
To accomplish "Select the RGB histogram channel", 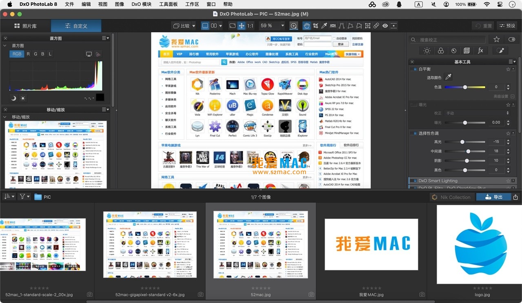I will click(17, 54).
